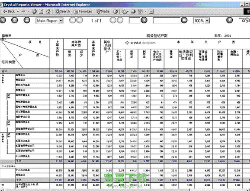
Task: Go back with the Back button
Action: coord(9,12)
